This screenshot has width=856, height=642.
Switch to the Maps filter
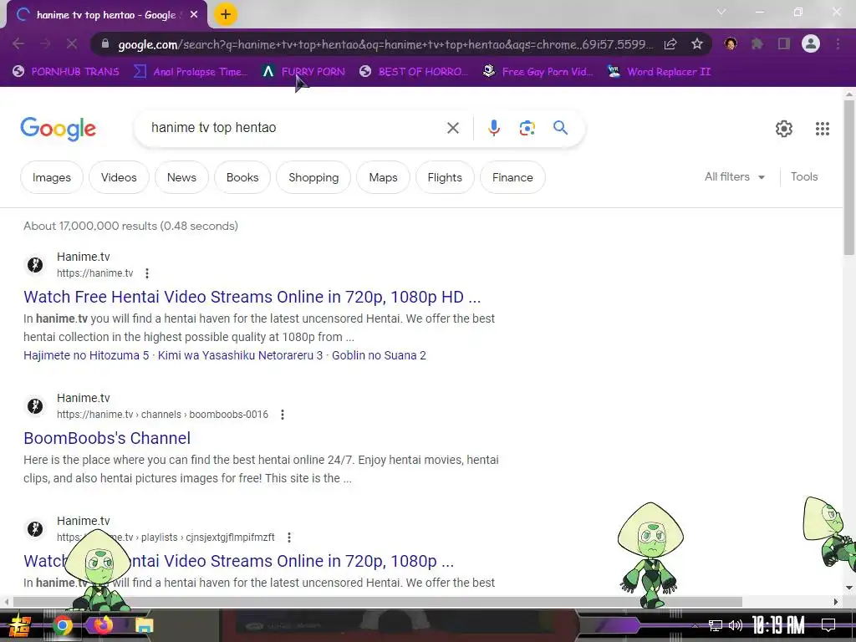click(383, 177)
